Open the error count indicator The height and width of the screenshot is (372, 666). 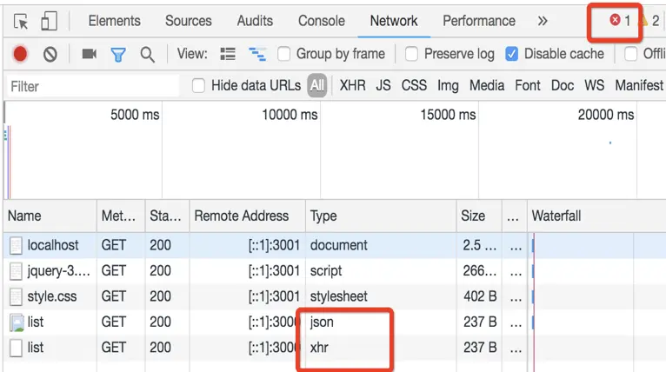click(x=620, y=20)
